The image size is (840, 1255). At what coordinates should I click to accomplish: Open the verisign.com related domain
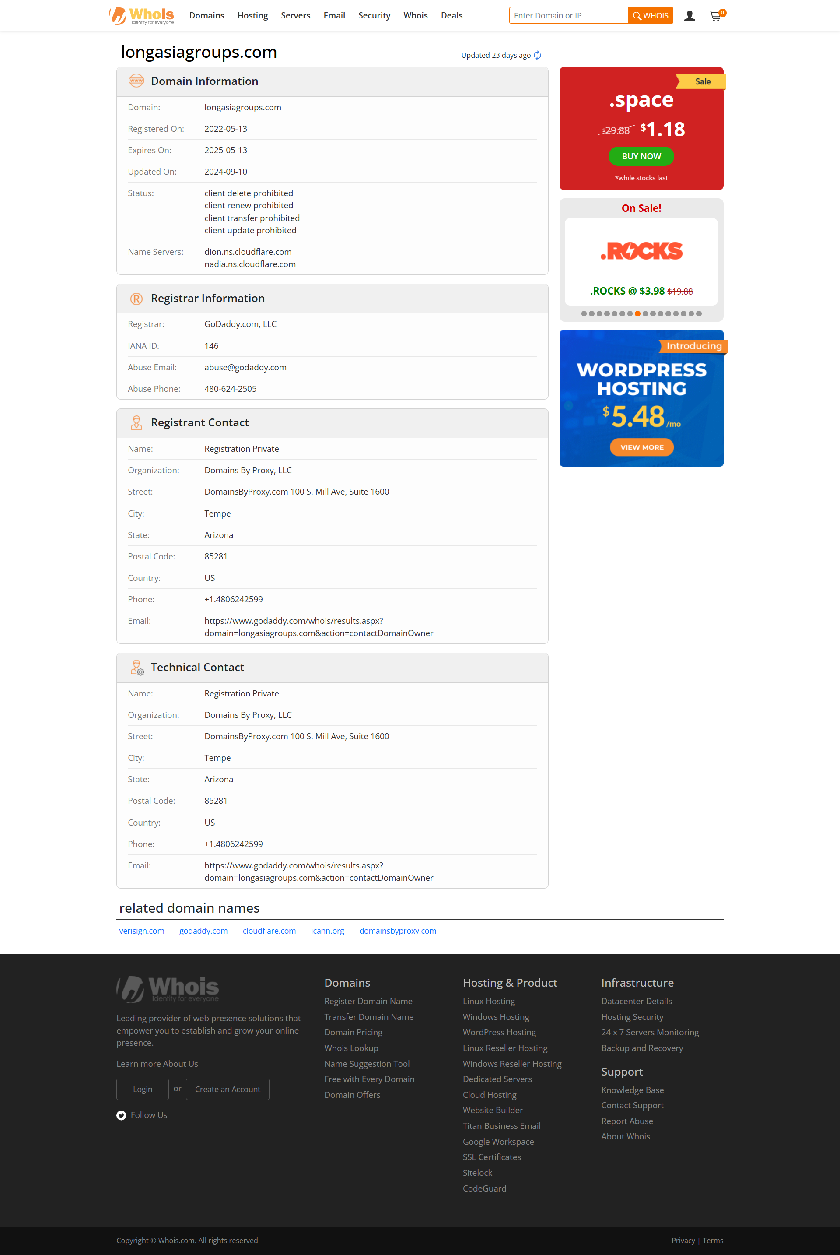[142, 932]
